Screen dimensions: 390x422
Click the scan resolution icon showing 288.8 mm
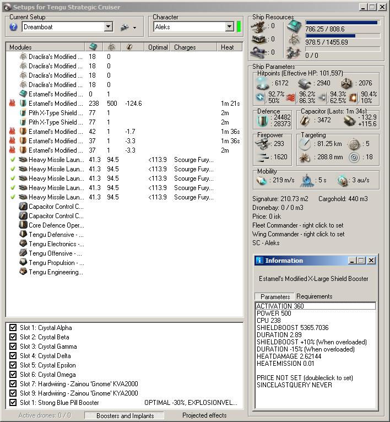pos(305,158)
